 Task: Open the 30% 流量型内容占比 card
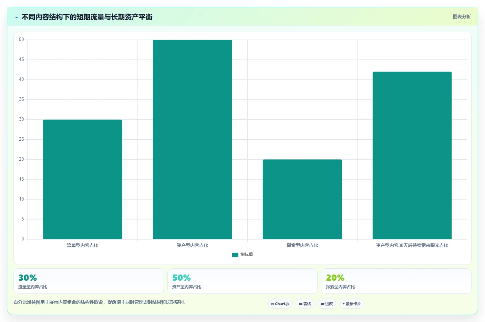click(89, 281)
